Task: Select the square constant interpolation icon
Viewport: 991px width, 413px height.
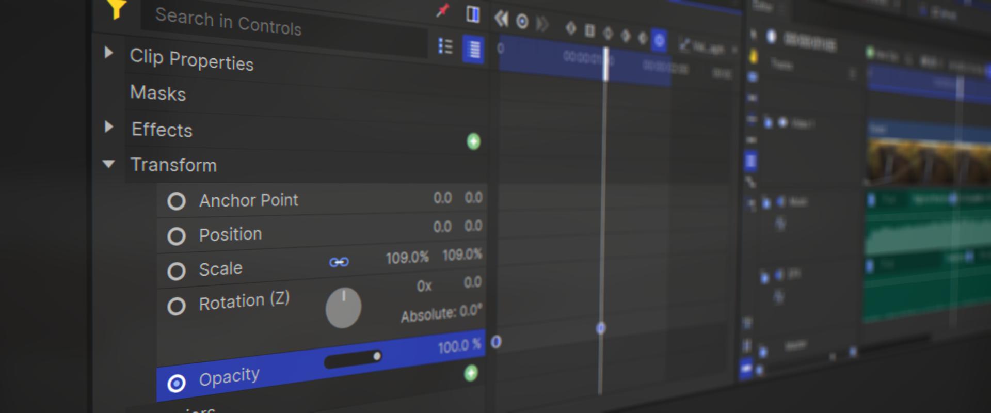Action: coord(589,30)
